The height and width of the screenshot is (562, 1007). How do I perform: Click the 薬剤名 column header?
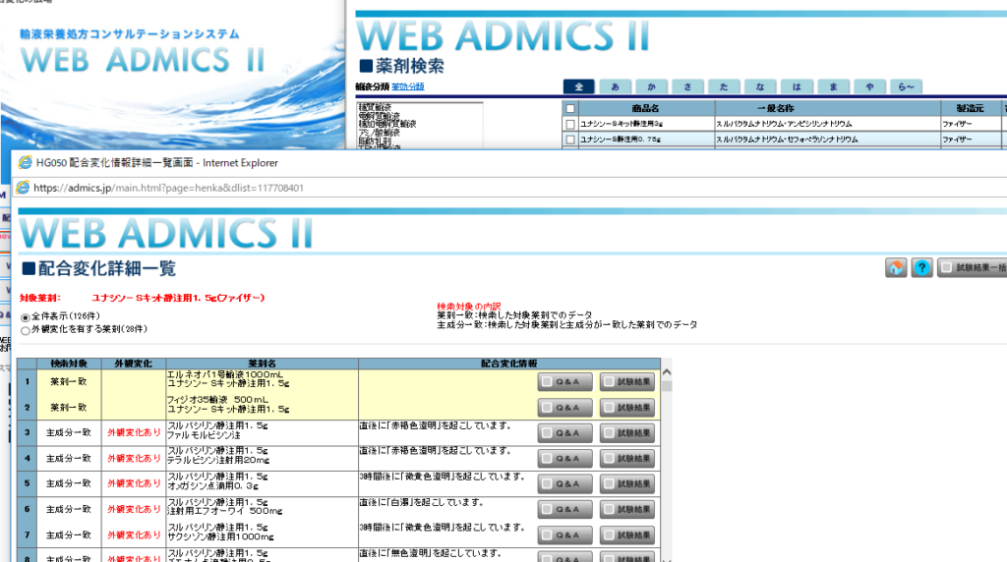[262, 364]
